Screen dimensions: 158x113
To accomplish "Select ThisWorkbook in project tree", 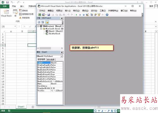I will [x=53, y=34].
